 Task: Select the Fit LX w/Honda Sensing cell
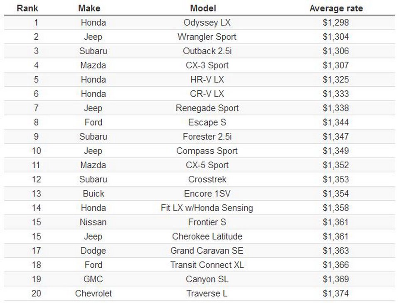[x=207, y=208]
